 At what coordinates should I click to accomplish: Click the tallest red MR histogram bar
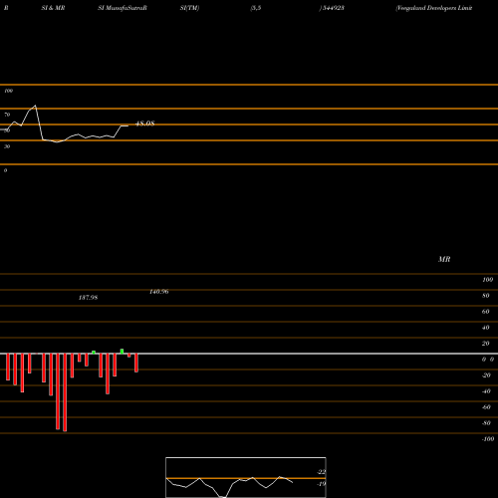[x=65, y=392]
